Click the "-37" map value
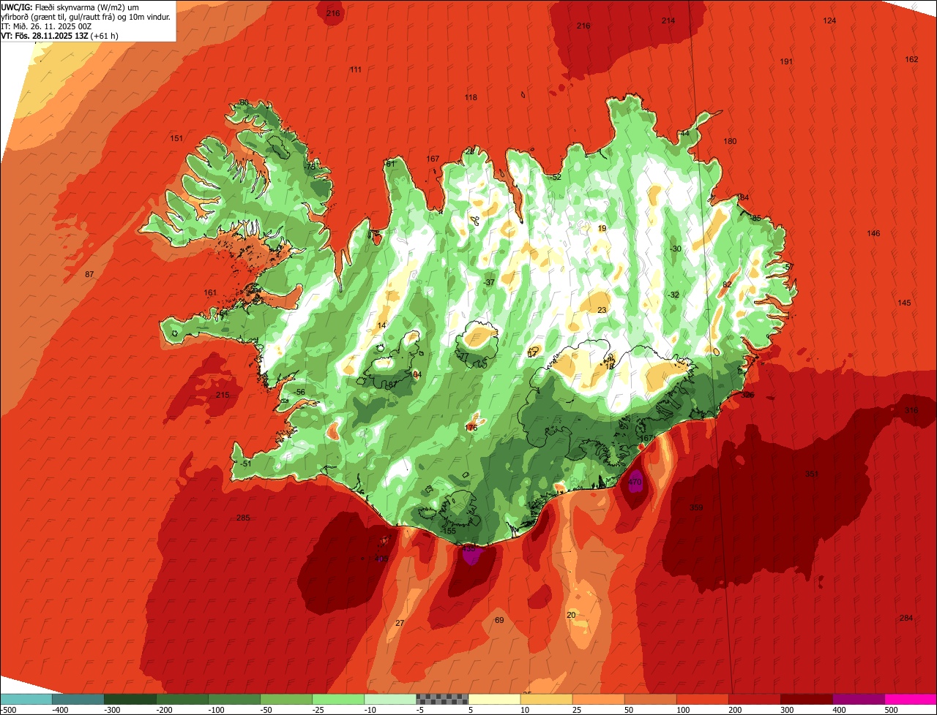This screenshot has width=937, height=715. click(489, 283)
